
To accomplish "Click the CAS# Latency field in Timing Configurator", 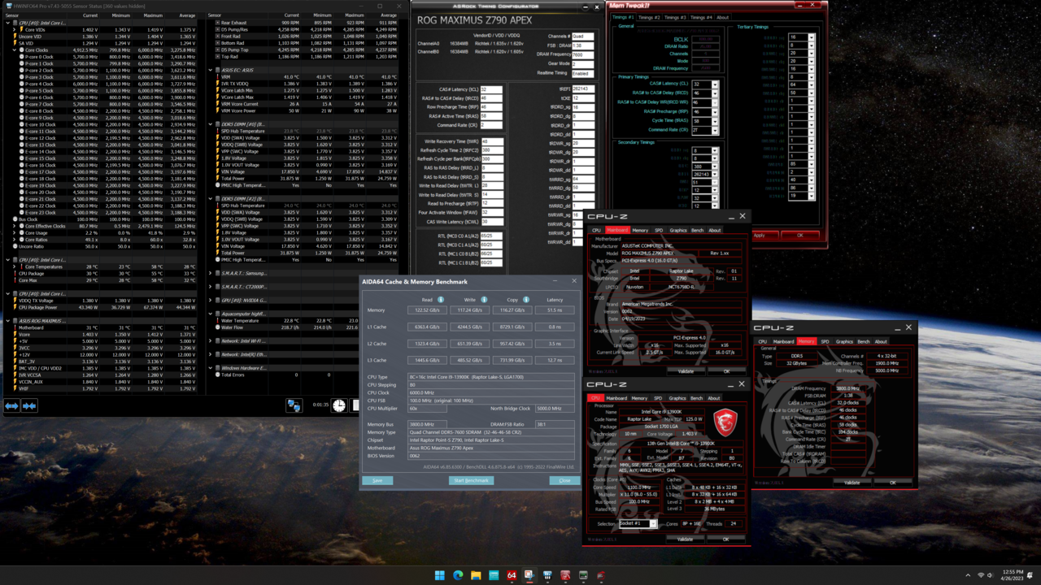I will [490, 89].
